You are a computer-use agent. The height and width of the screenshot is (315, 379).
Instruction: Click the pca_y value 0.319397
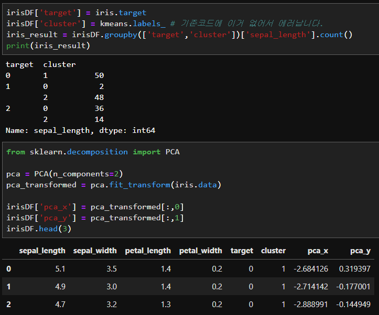pos(354,268)
